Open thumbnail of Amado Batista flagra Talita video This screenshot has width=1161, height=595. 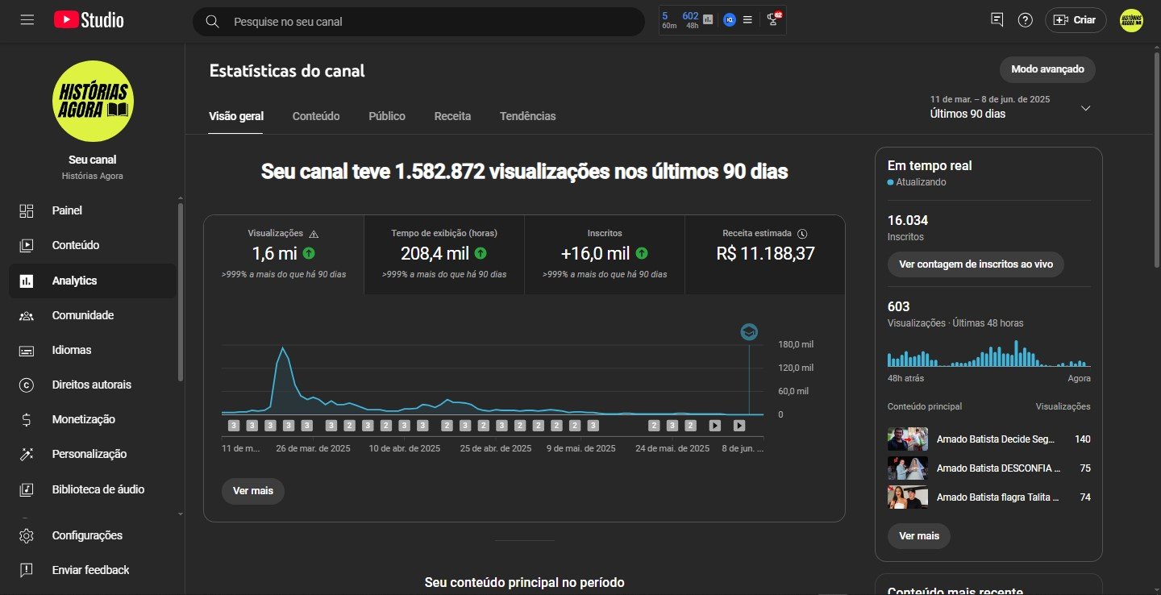click(908, 497)
